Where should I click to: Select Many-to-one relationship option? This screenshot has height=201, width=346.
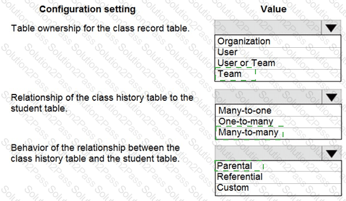click(278, 111)
